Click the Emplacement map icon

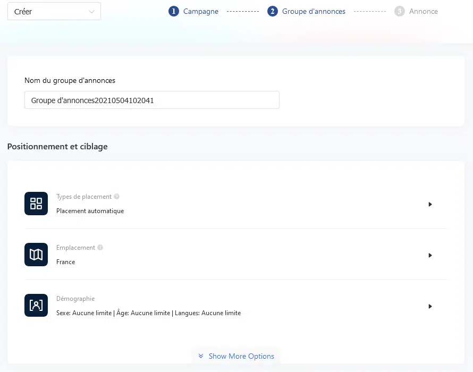(x=36, y=255)
